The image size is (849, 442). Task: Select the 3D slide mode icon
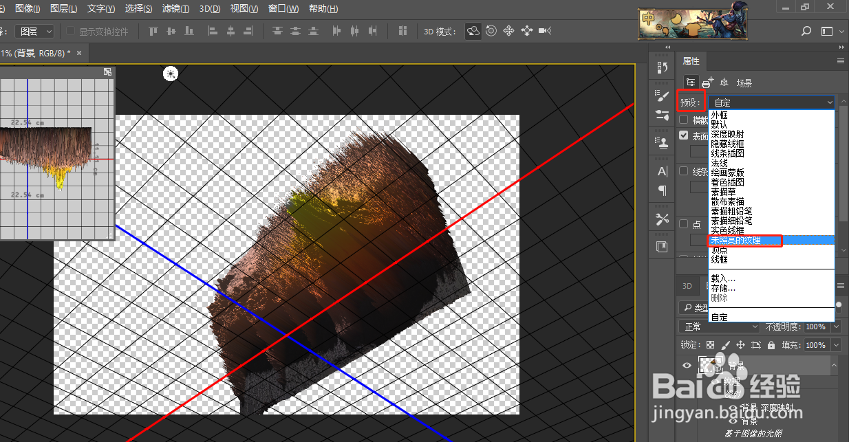[527, 31]
